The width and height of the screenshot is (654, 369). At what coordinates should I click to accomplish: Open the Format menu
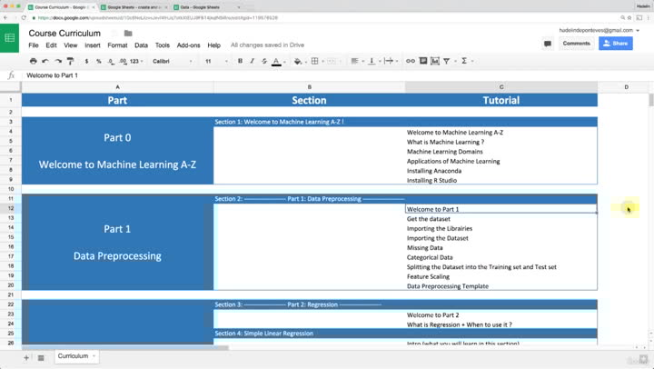[117, 45]
